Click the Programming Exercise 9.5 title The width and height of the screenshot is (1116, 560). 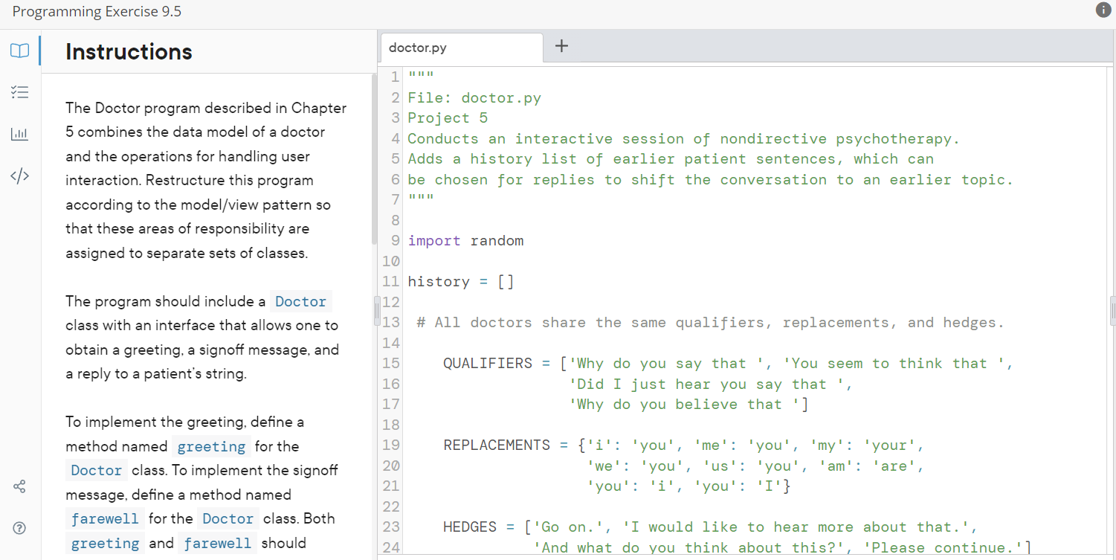[97, 11]
